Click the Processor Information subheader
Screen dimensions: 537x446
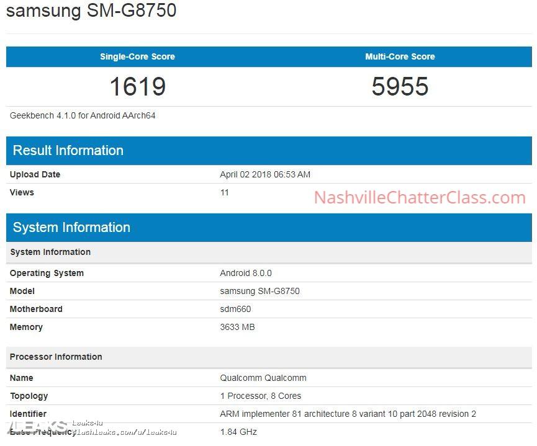[x=269, y=357]
